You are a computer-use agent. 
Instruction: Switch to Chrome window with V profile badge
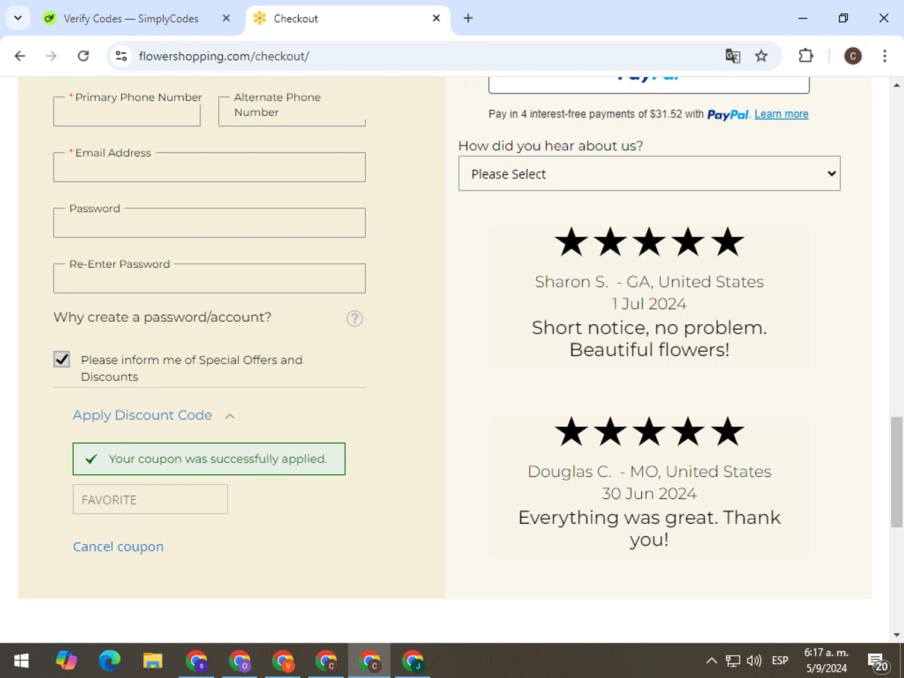(283, 661)
